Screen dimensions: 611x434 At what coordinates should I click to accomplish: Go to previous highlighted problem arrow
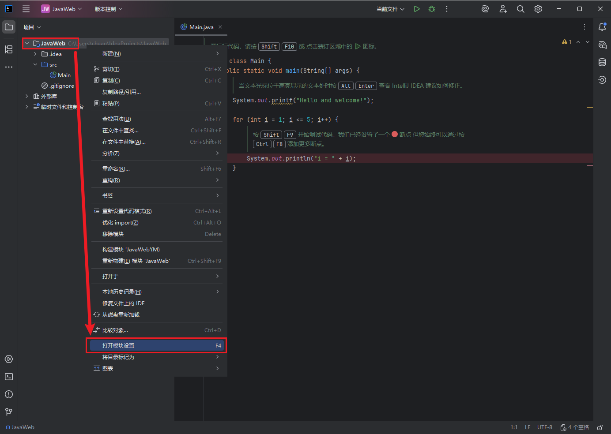click(578, 42)
